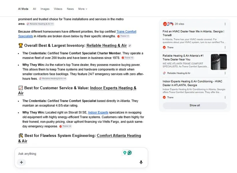The height and width of the screenshot is (173, 237).
Task: Open the 'Reliable Heating & Air +1' citation chip
Action: pos(40,24)
